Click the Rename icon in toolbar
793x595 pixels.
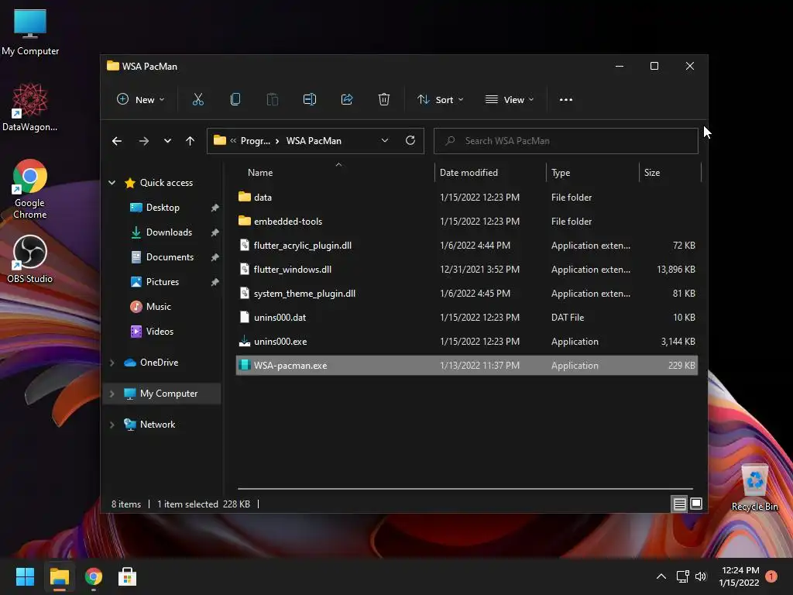[x=310, y=100]
